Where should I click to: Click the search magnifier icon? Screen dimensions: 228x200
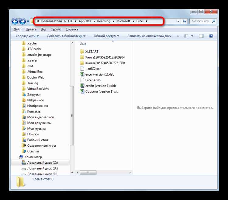[213, 21]
